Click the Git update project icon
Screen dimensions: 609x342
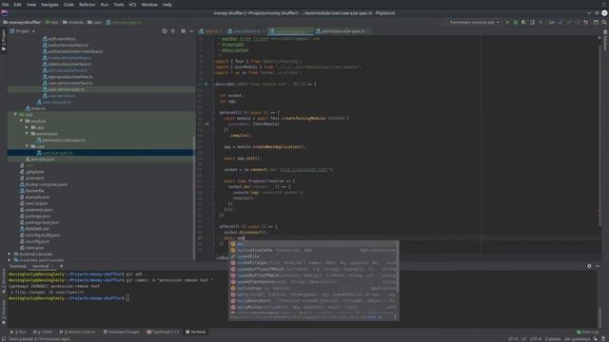[560, 23]
